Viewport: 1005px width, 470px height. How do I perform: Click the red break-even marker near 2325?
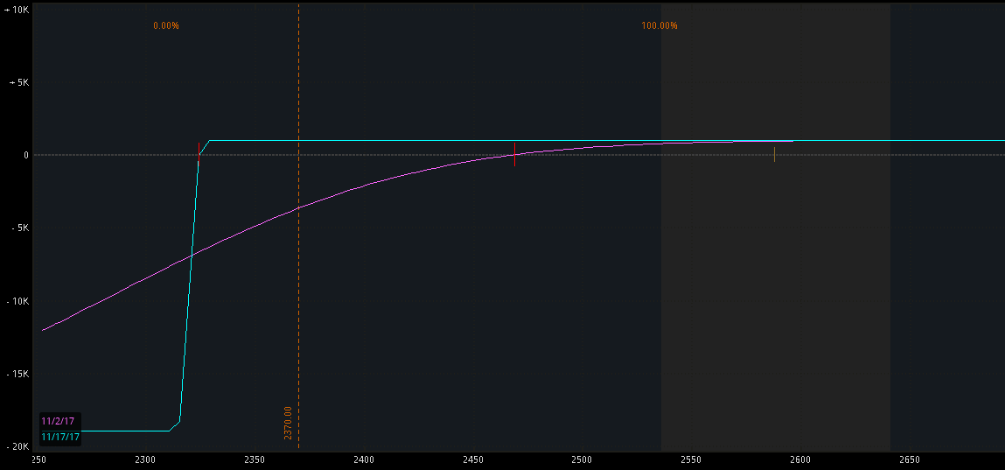(199, 155)
